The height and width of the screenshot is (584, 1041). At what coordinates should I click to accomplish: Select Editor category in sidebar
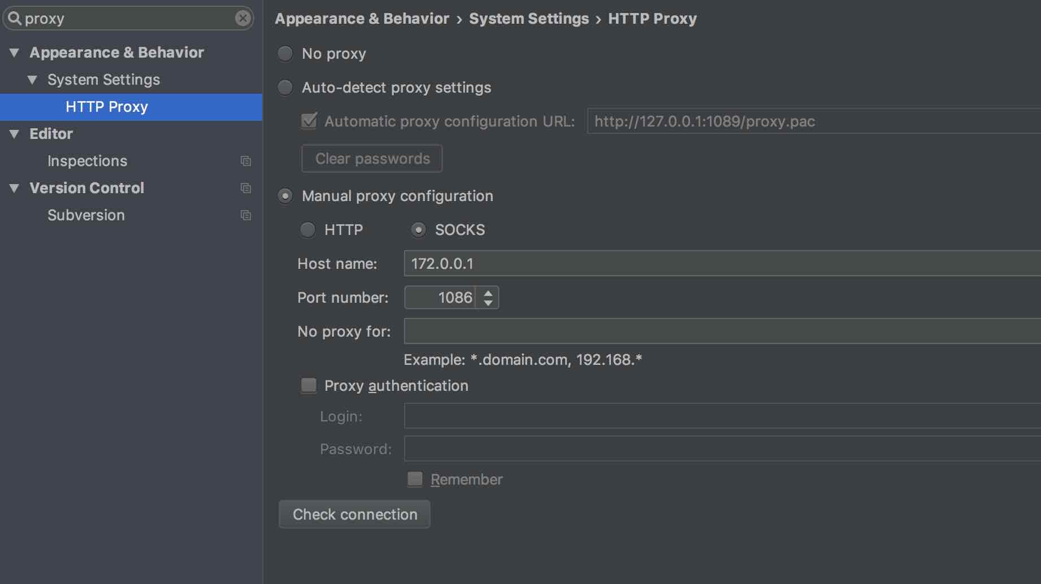point(51,134)
